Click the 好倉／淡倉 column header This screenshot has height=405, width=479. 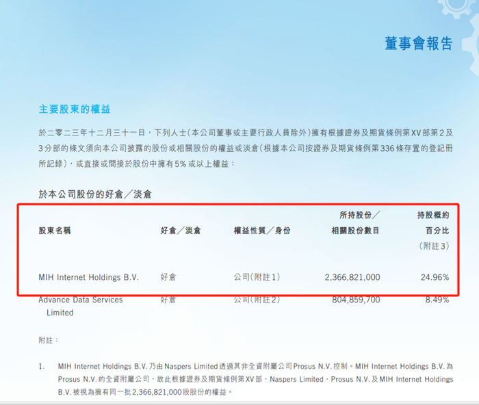[x=181, y=231]
